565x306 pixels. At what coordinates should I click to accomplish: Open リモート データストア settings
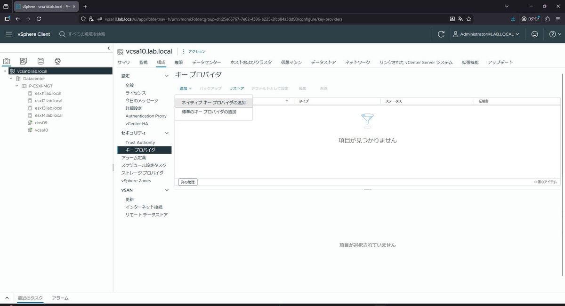(146, 215)
